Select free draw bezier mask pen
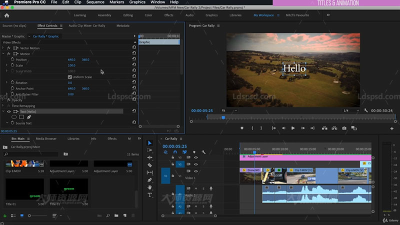The image size is (400, 225). coord(29,117)
